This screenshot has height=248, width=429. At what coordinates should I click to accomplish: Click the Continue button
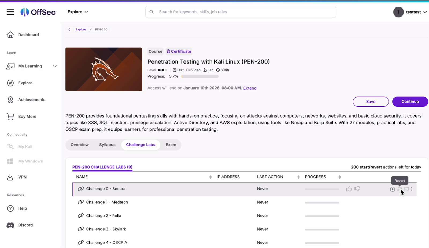coord(410,102)
